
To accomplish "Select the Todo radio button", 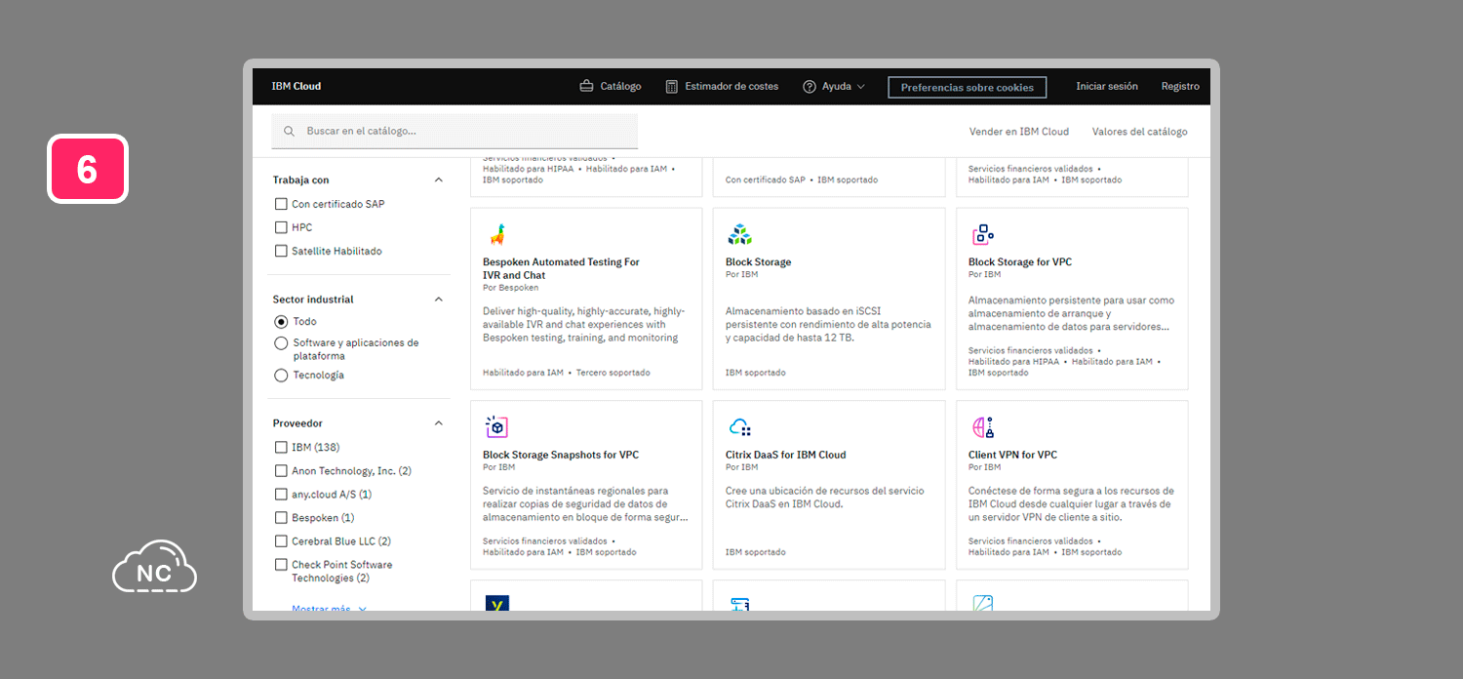I will (x=281, y=321).
